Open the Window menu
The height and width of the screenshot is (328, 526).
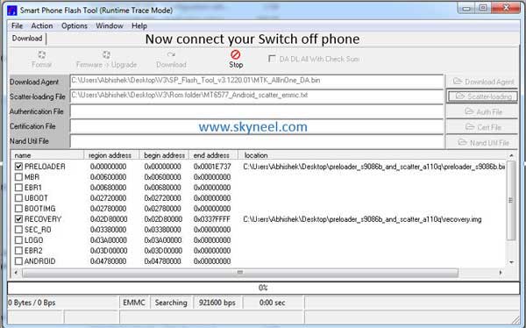tap(110, 25)
